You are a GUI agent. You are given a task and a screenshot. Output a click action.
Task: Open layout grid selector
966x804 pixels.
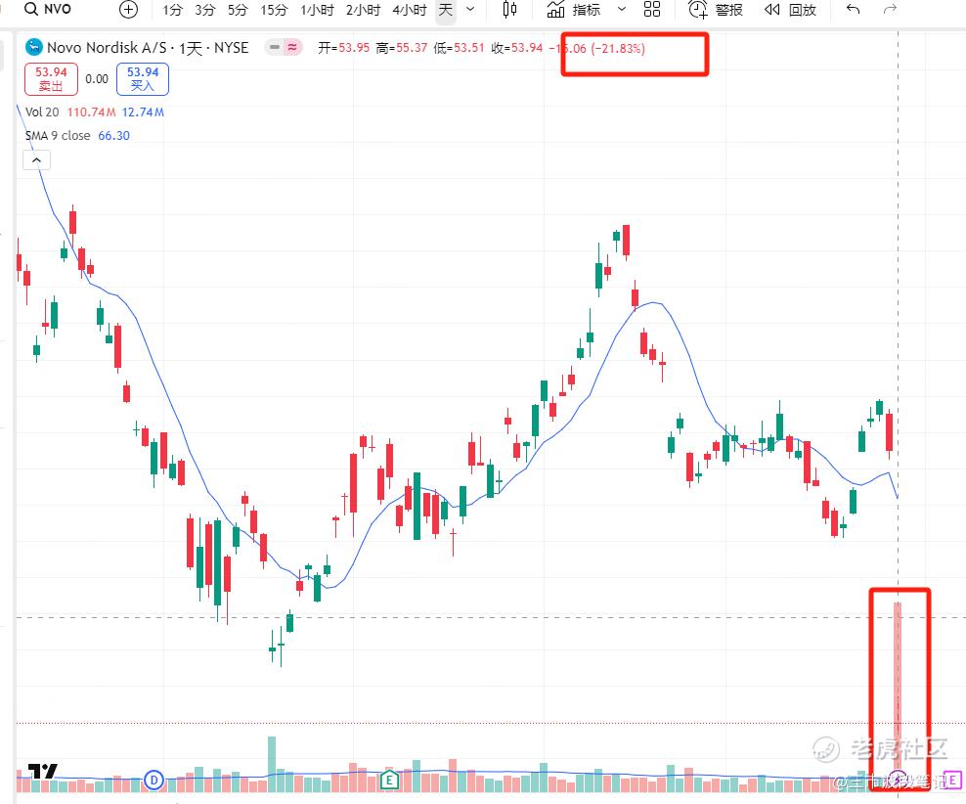[652, 9]
